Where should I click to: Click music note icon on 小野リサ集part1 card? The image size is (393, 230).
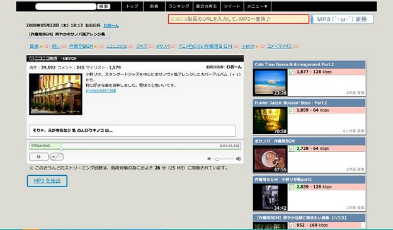click(292, 187)
